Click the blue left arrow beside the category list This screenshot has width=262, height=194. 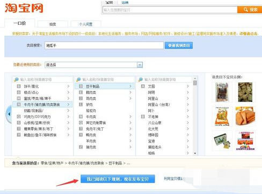click(x=9, y=114)
